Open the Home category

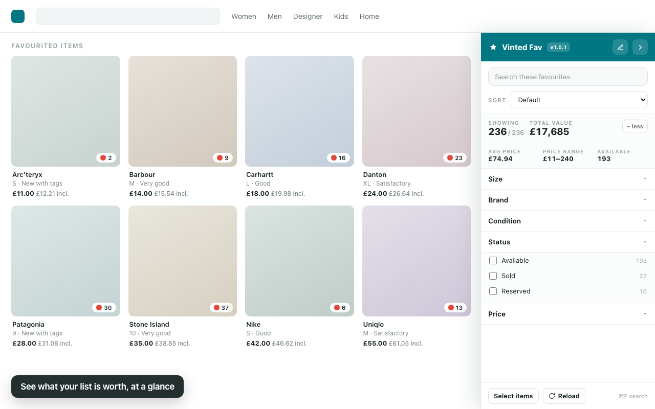pyautogui.click(x=369, y=16)
